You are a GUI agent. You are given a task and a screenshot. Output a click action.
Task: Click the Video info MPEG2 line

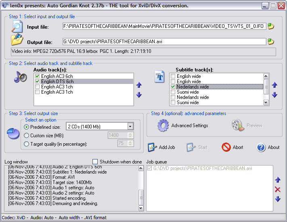143,51
